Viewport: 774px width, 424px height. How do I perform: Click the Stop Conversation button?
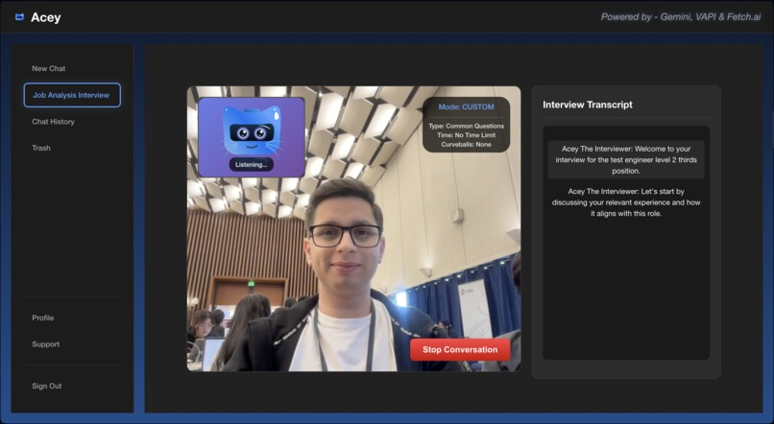point(460,349)
